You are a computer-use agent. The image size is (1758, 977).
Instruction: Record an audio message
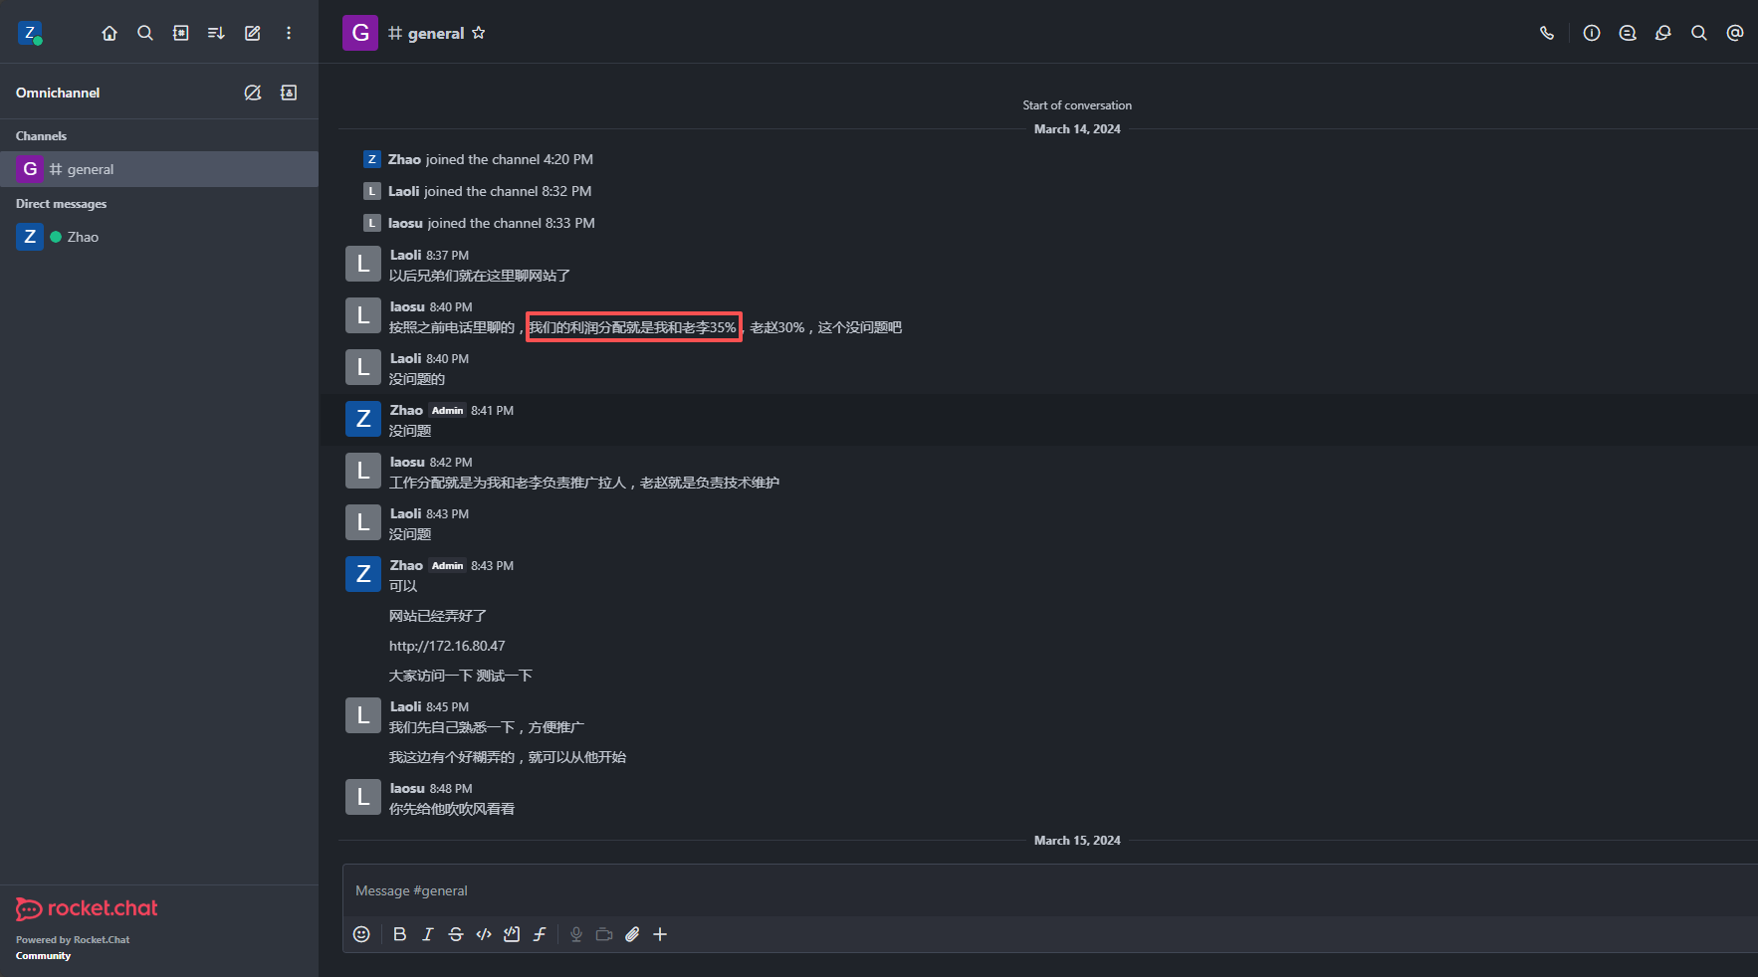coord(576,934)
